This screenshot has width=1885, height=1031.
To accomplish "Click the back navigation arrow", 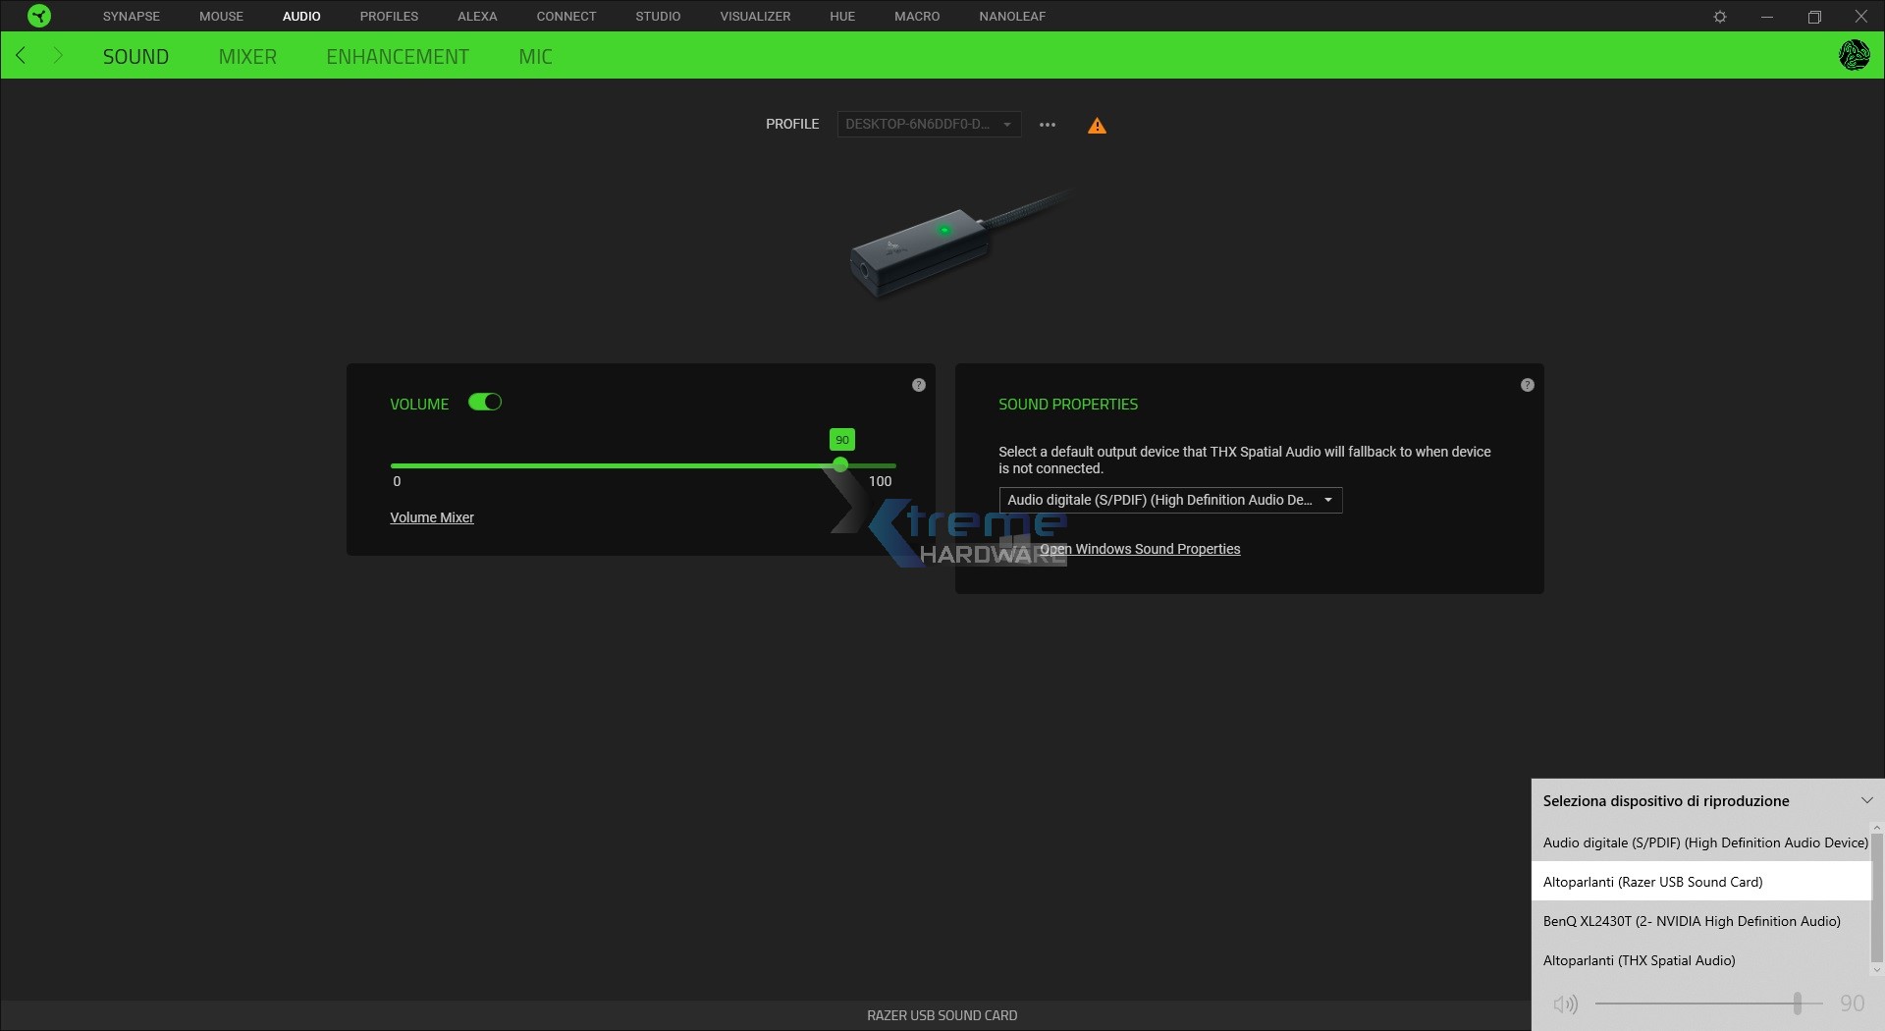I will click(21, 55).
